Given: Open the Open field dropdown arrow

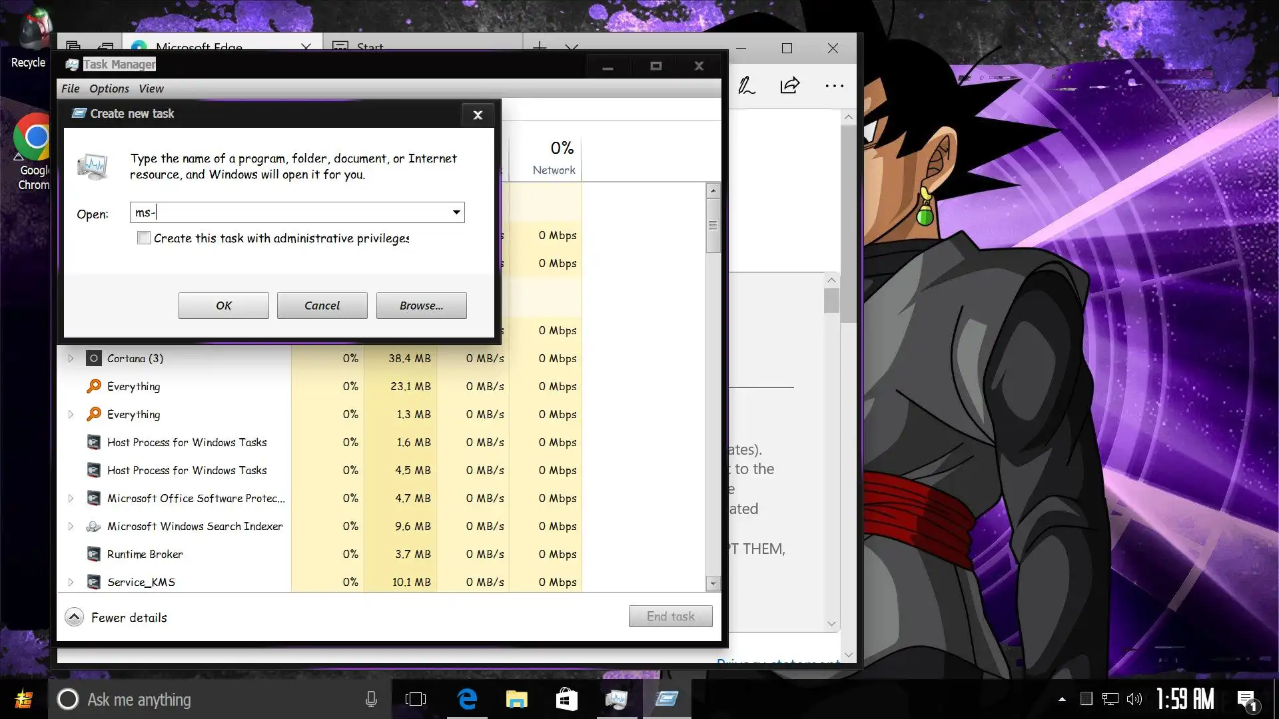Looking at the screenshot, I should 456,212.
